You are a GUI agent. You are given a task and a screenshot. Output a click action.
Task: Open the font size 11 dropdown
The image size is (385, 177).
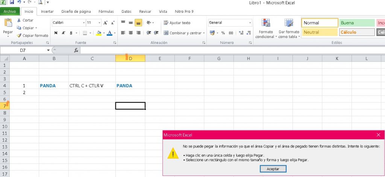pyautogui.click(x=99, y=23)
